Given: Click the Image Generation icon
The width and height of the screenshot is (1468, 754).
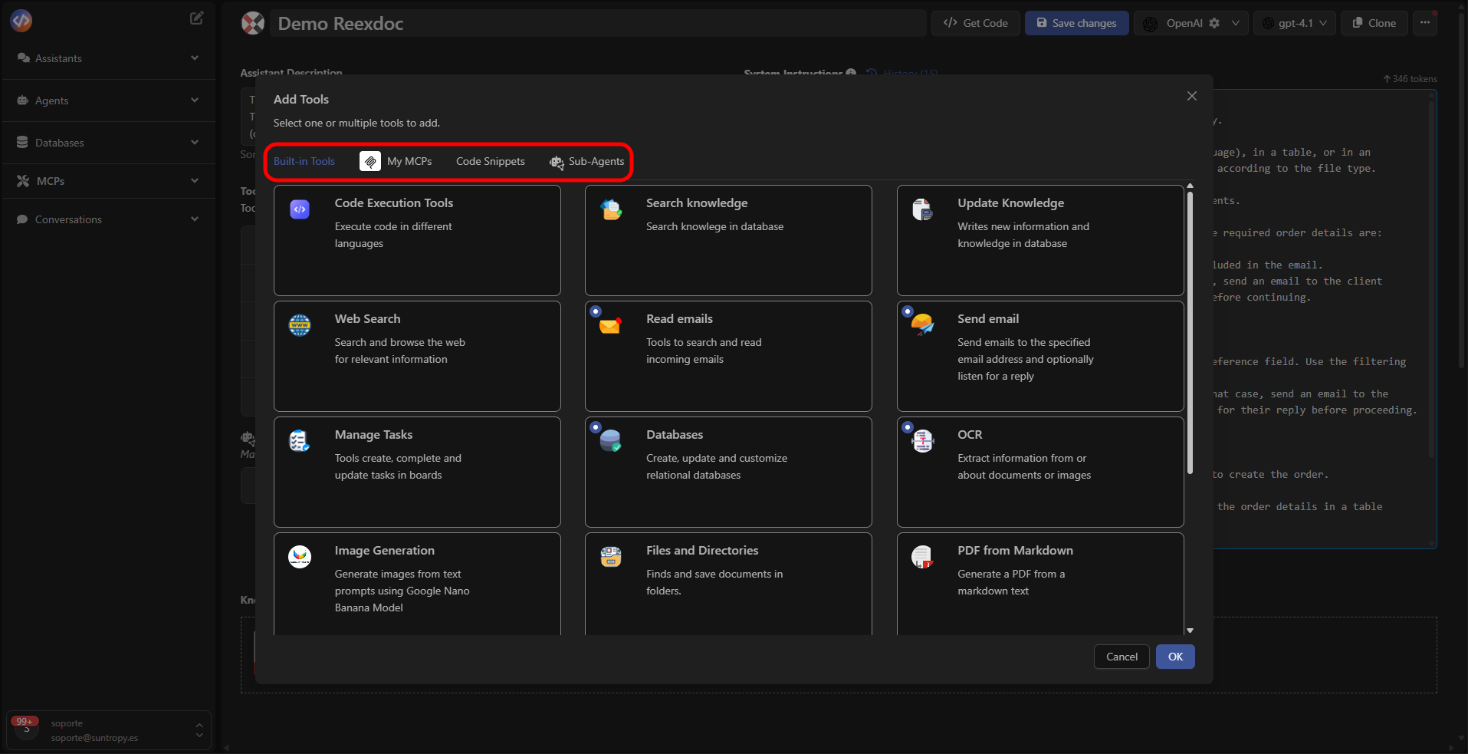Looking at the screenshot, I should [300, 556].
